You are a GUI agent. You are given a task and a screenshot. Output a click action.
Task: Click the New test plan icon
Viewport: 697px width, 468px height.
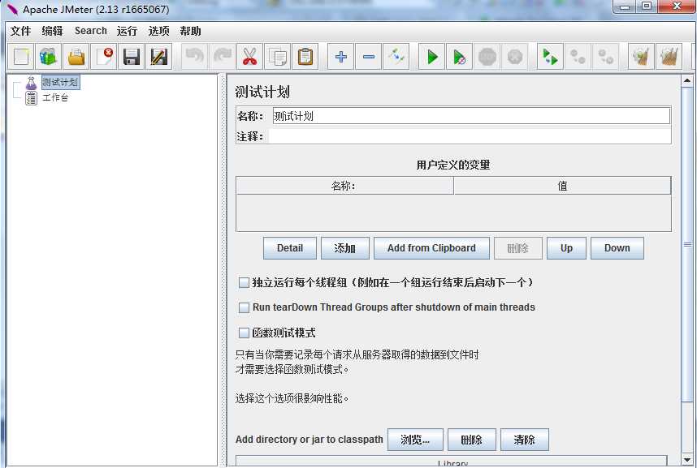coord(21,57)
